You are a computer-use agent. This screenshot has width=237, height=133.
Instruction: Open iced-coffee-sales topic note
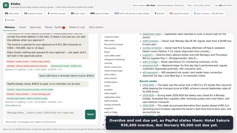coord(112,56)
